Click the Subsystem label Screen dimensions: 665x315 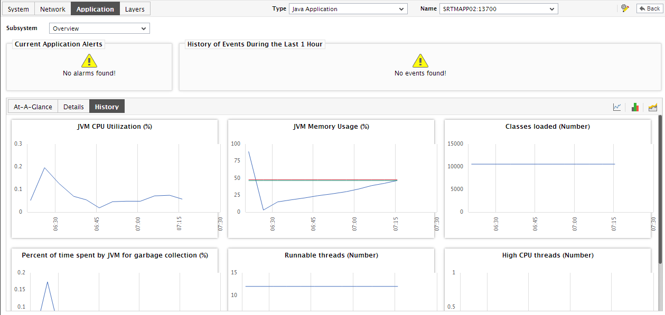pos(22,28)
